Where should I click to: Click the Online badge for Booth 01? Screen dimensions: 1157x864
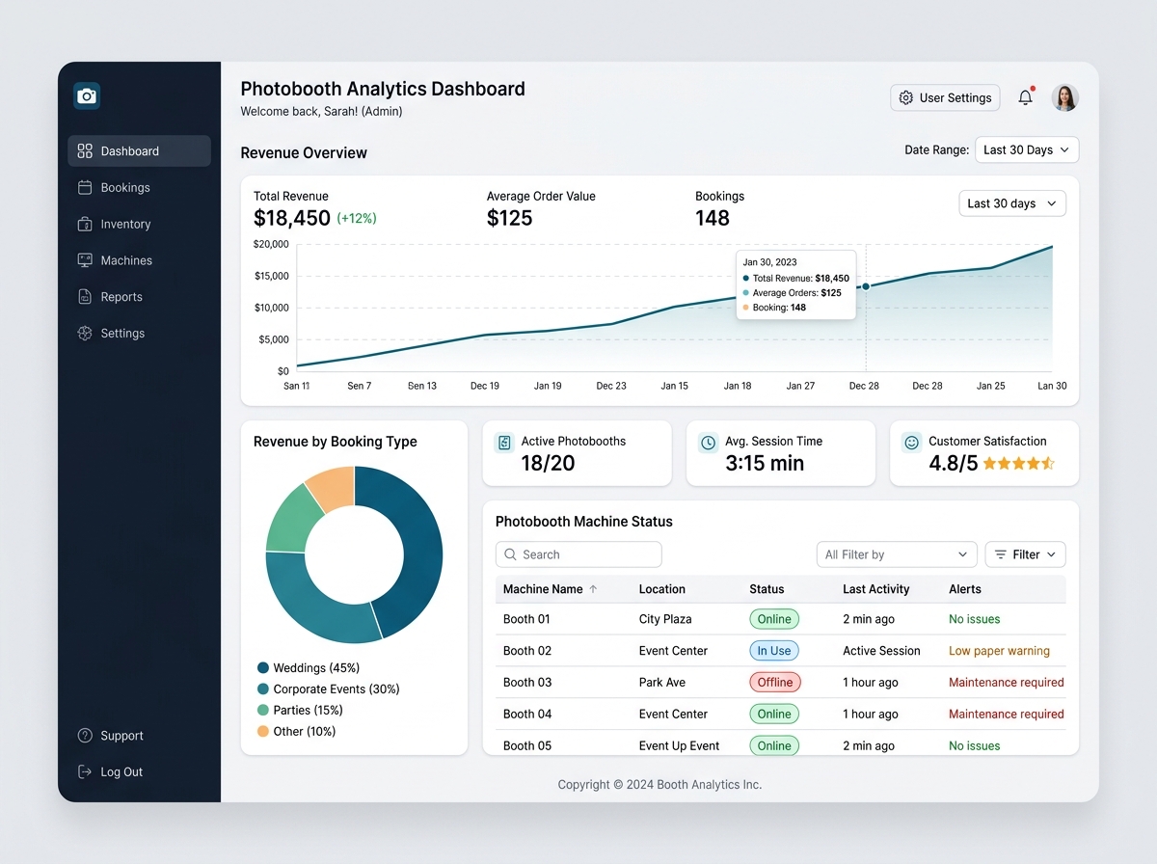[x=774, y=619]
